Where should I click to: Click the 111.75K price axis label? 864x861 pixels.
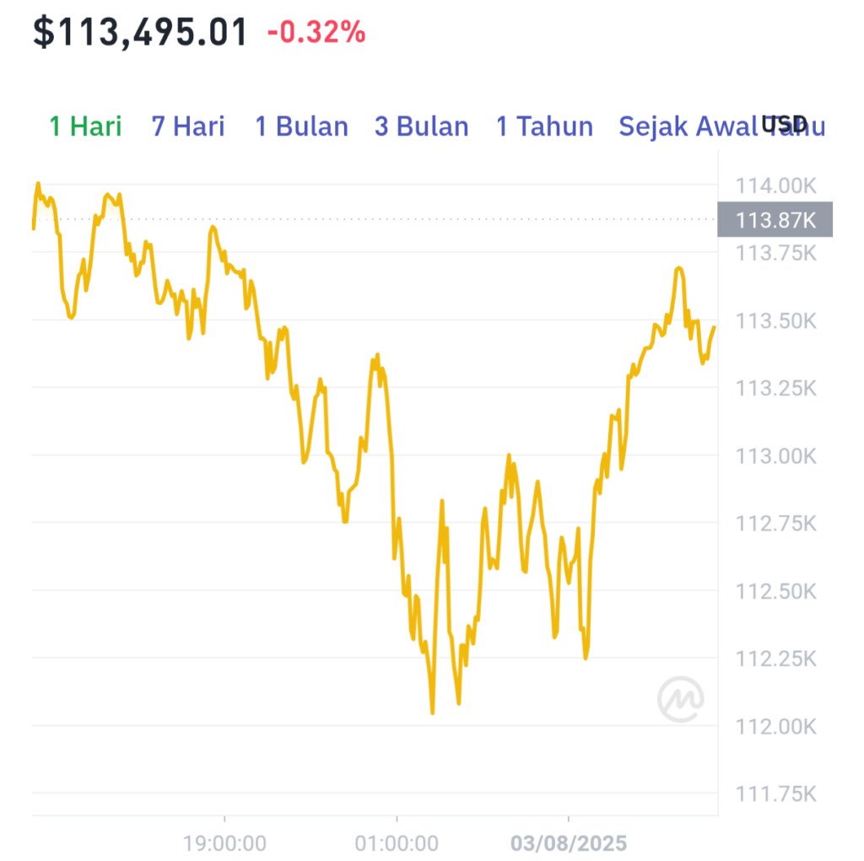click(776, 794)
